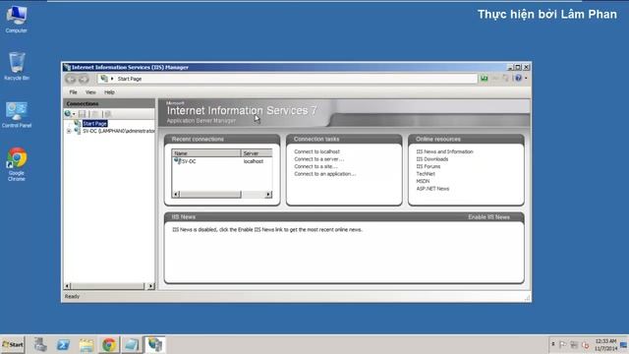Click red-circled tray icon before the clock

[x=586, y=345]
